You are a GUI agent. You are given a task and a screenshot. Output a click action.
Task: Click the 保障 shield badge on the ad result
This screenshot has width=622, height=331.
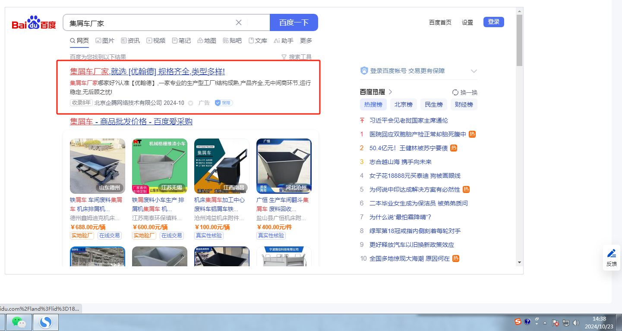coord(224,103)
